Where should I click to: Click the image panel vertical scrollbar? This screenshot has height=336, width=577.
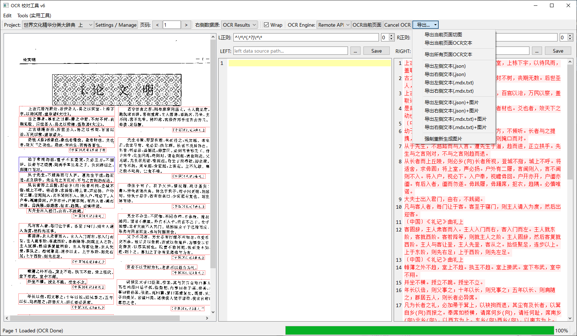click(213, 154)
